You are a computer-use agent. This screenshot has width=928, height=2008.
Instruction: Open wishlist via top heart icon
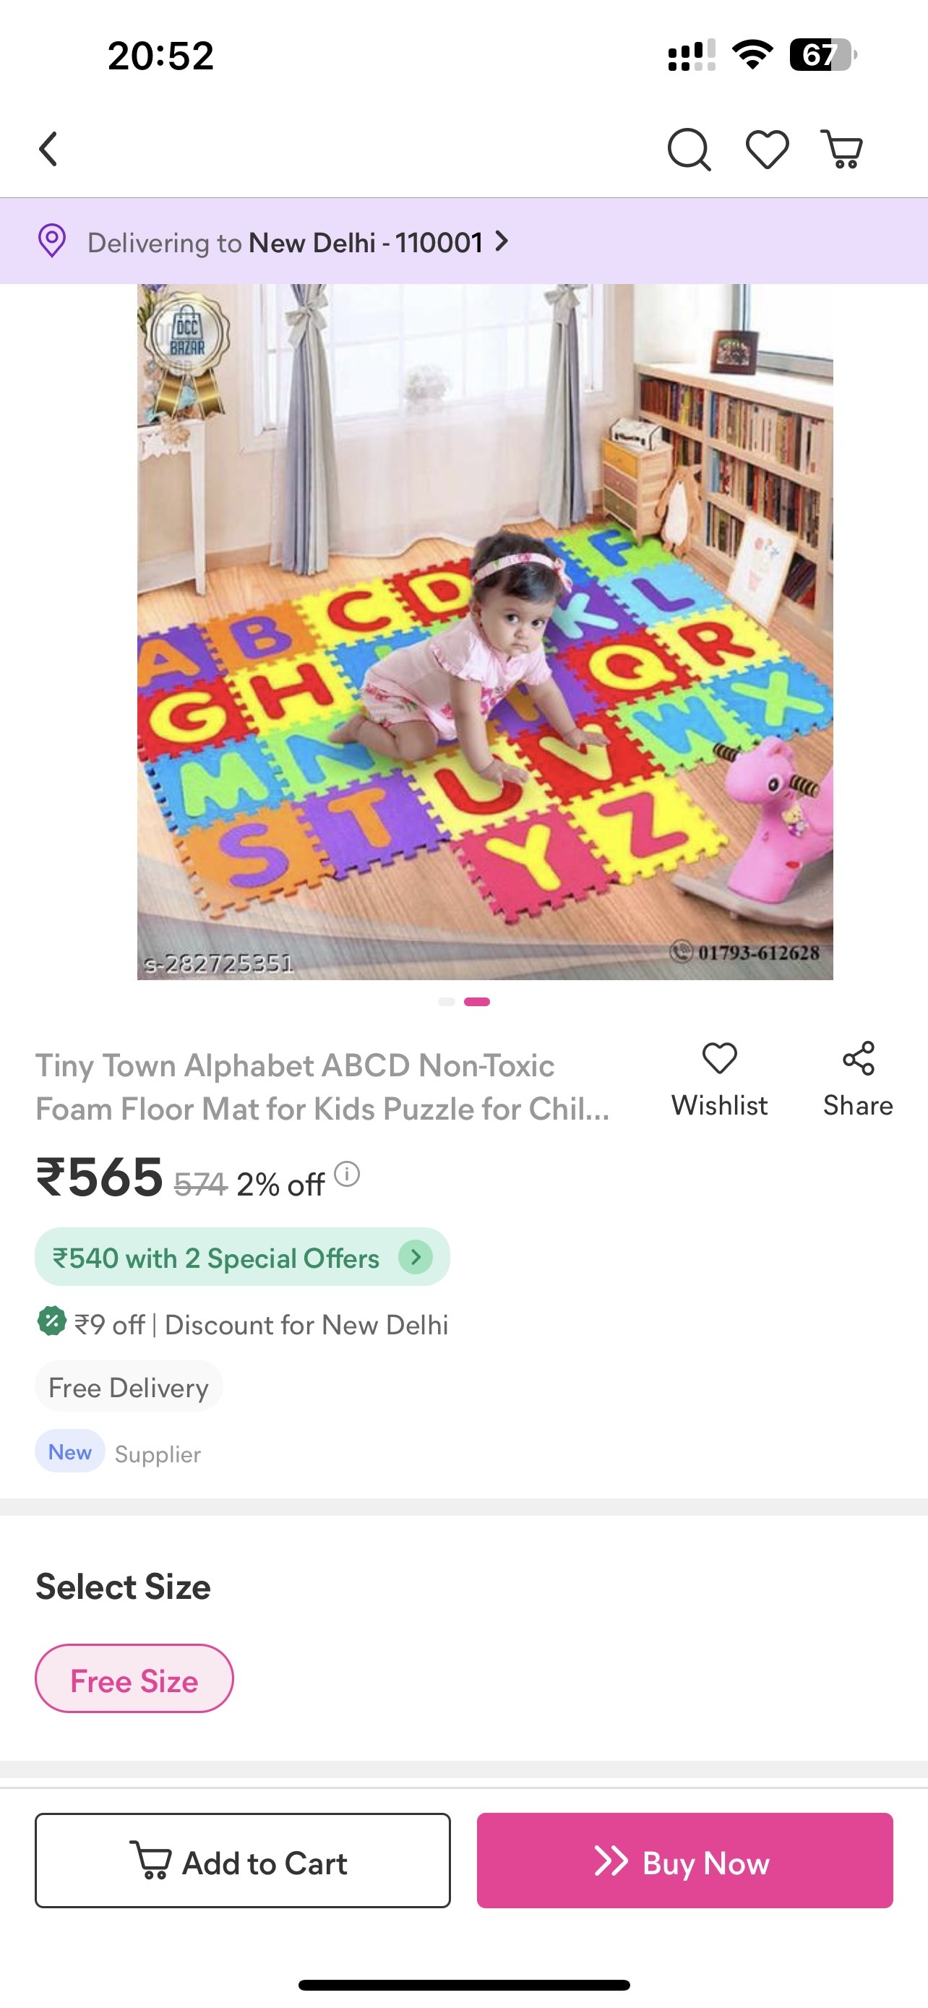(x=768, y=149)
